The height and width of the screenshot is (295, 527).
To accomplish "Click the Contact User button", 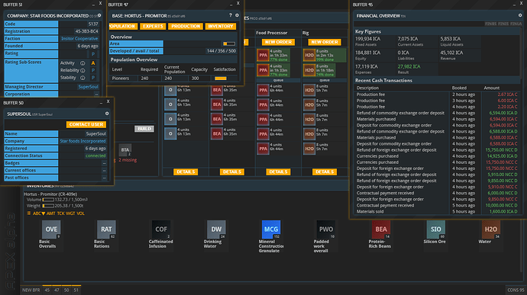I will (x=86, y=124).
